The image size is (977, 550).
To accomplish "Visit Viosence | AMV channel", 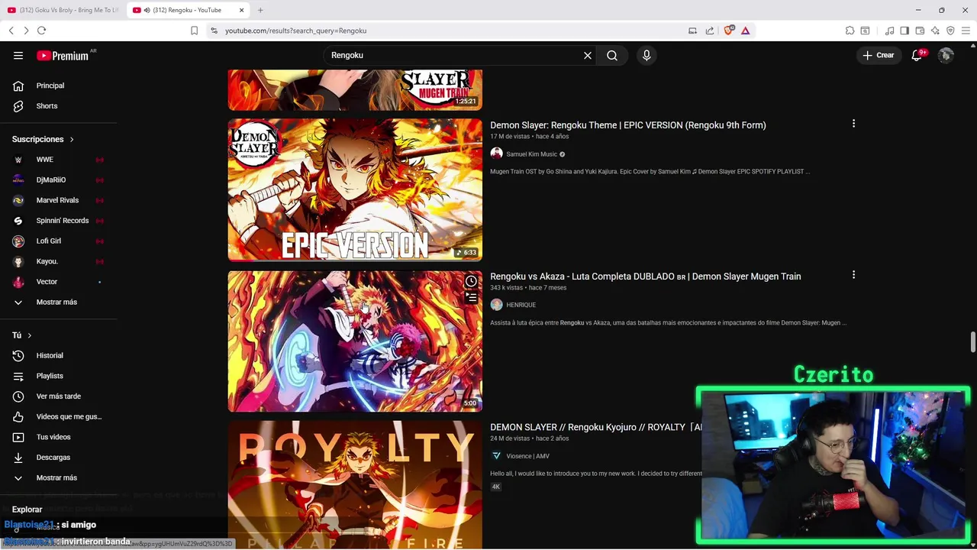I will [x=527, y=456].
